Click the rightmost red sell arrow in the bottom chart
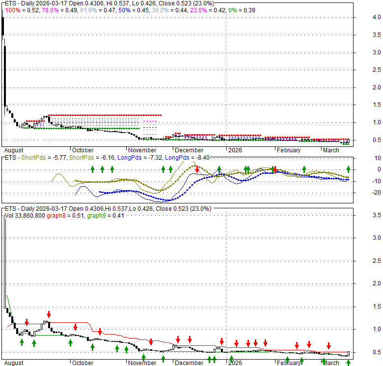This screenshot has width=383, height=366. pos(328,345)
